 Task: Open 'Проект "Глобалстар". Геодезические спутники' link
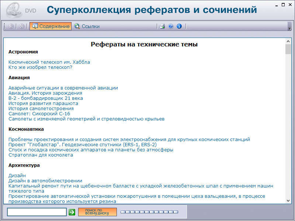83,144
